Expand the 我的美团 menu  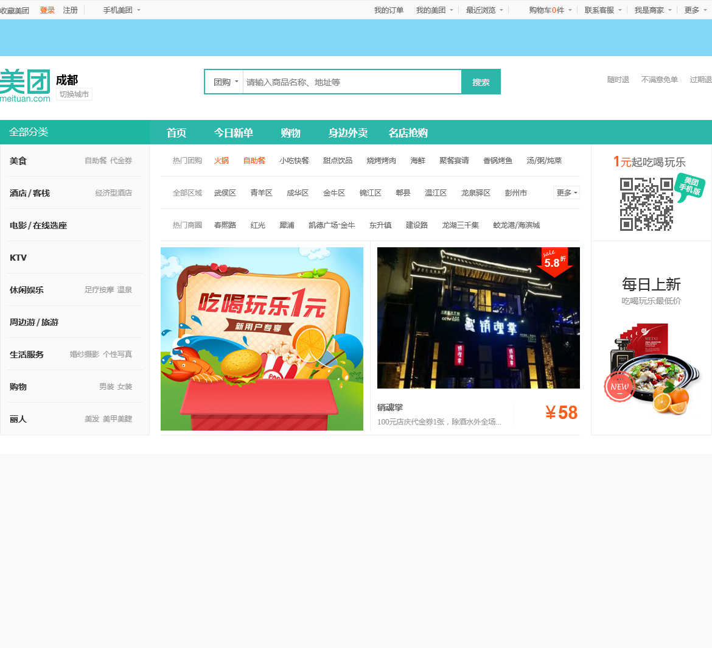point(434,10)
